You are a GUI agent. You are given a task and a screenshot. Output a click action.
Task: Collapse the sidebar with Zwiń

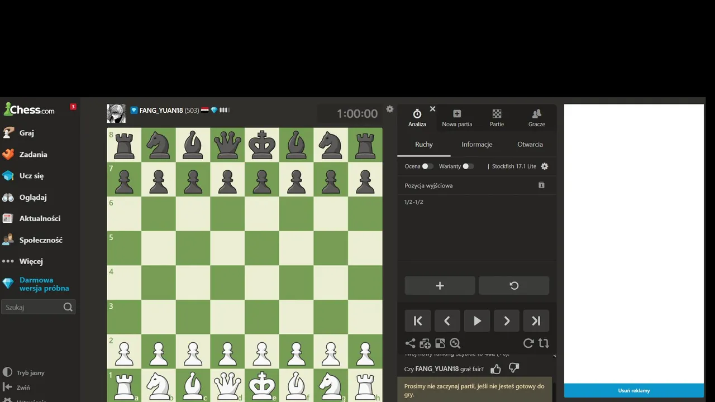pyautogui.click(x=17, y=387)
